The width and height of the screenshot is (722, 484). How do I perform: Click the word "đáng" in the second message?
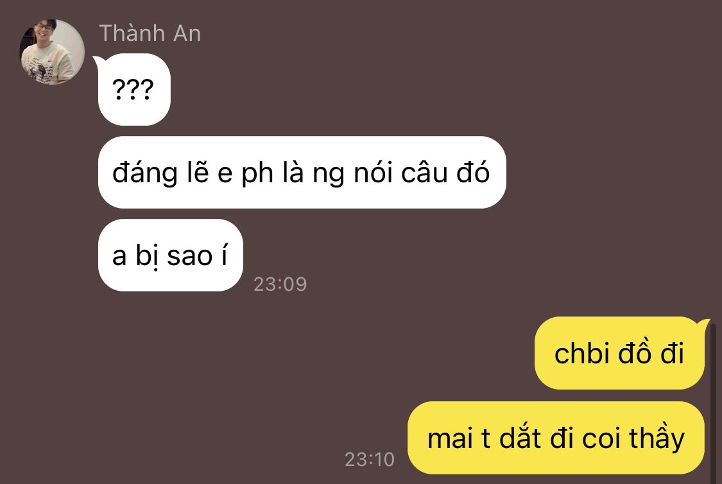[x=145, y=173]
